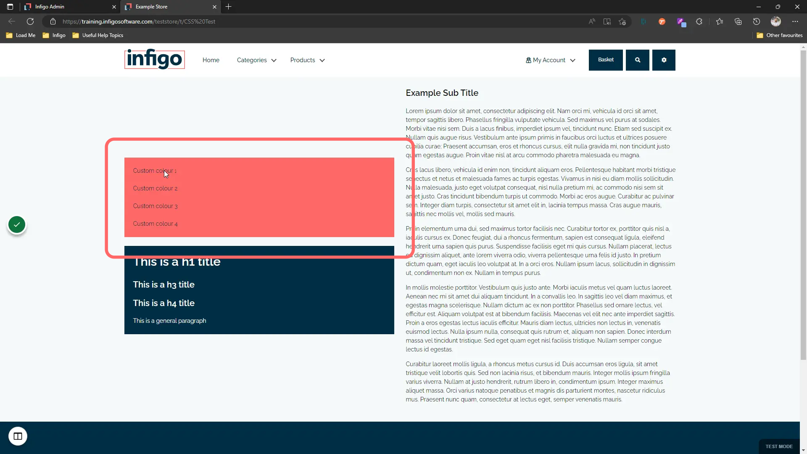Open the Collections icon
Screen dimensions: 807x454
(x=738, y=21)
